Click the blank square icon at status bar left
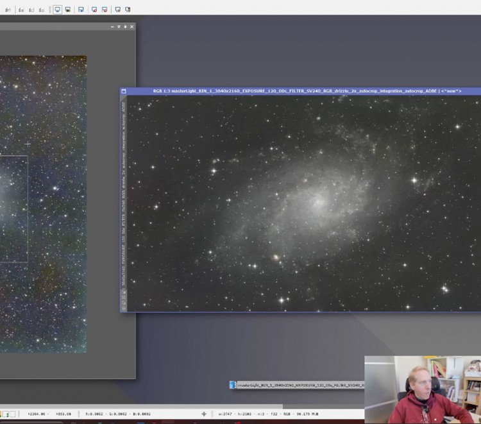Viewport: 481px width, 424px height. pos(12,414)
